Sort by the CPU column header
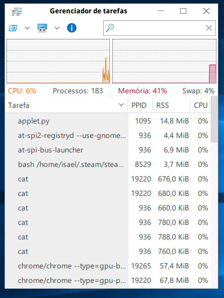The width and height of the screenshot is (224, 298). 200,106
